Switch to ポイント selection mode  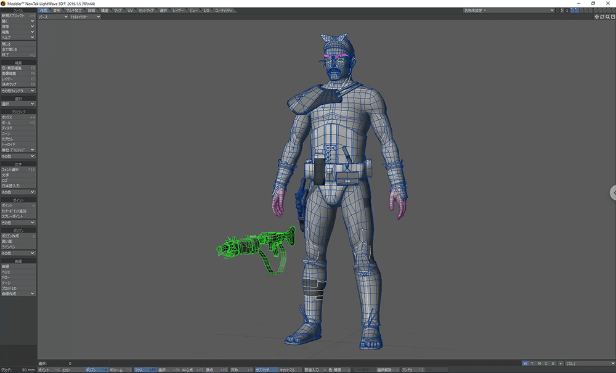click(49, 371)
